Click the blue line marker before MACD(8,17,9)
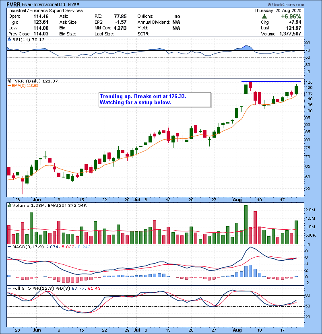The width and height of the screenshot is (322, 334). coord(9,247)
